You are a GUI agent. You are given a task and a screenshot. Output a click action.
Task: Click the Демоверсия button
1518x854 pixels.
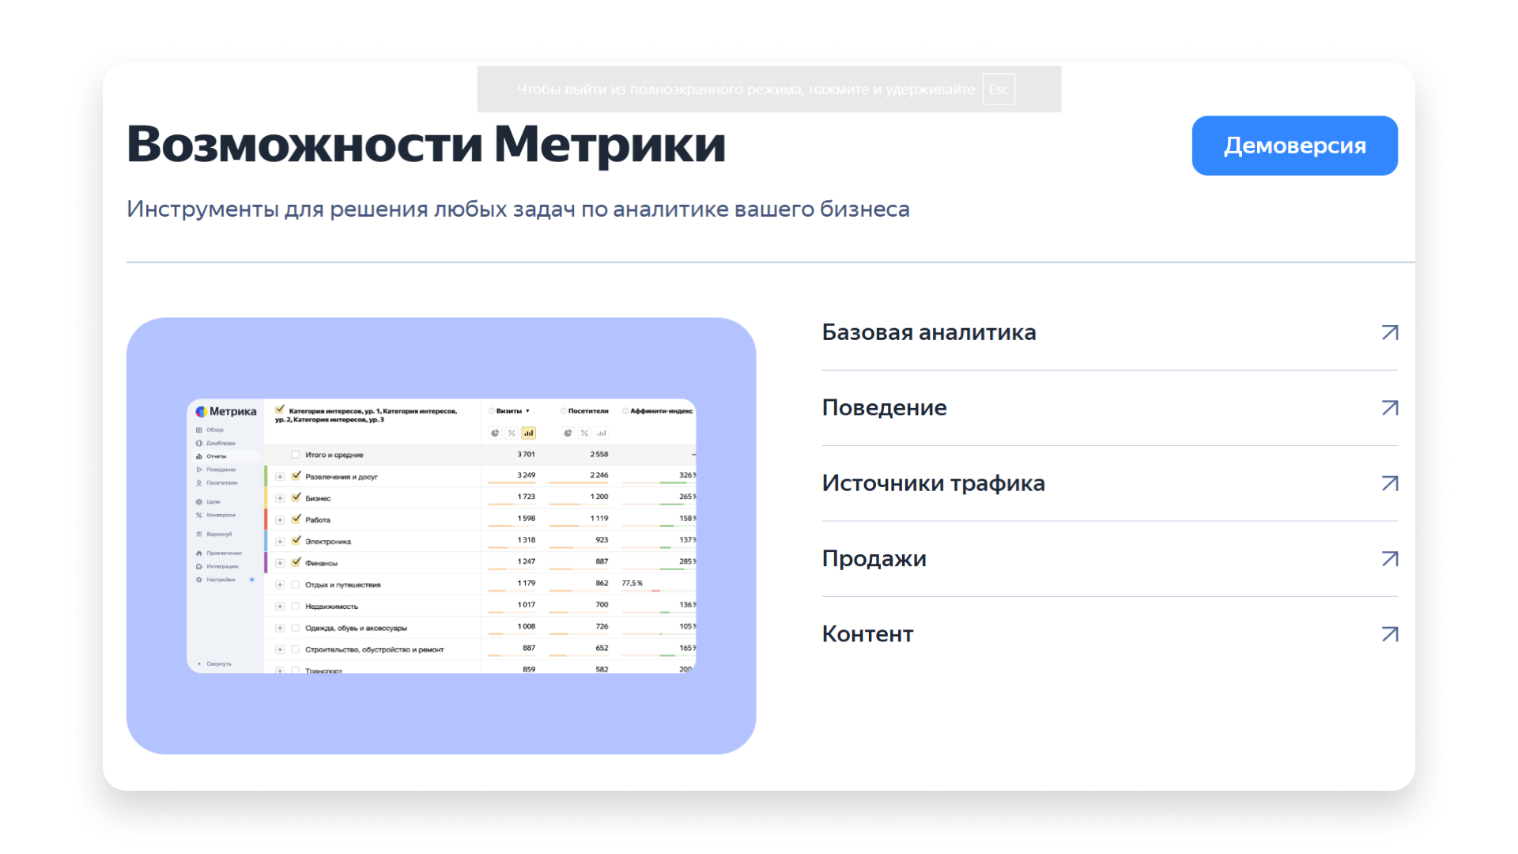tap(1294, 145)
